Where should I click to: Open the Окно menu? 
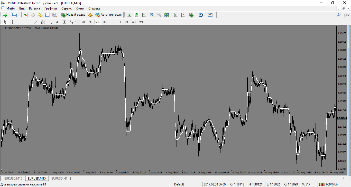[x=80, y=8]
